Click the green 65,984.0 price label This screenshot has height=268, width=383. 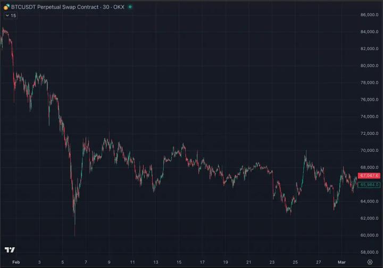[369, 184]
